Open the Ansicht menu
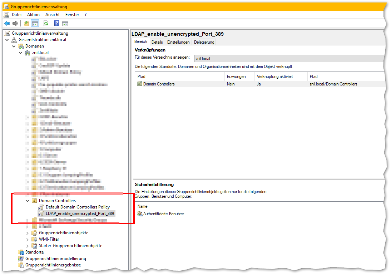Image resolution: width=391 pixels, height=275 pixels. [53, 15]
